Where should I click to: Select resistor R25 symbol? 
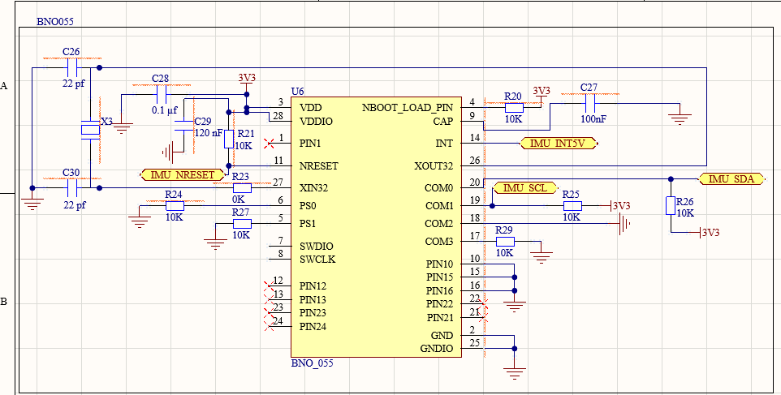[x=572, y=206]
